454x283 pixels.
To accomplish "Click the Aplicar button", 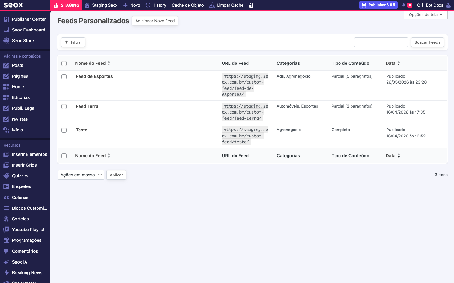I will pyautogui.click(x=116, y=175).
